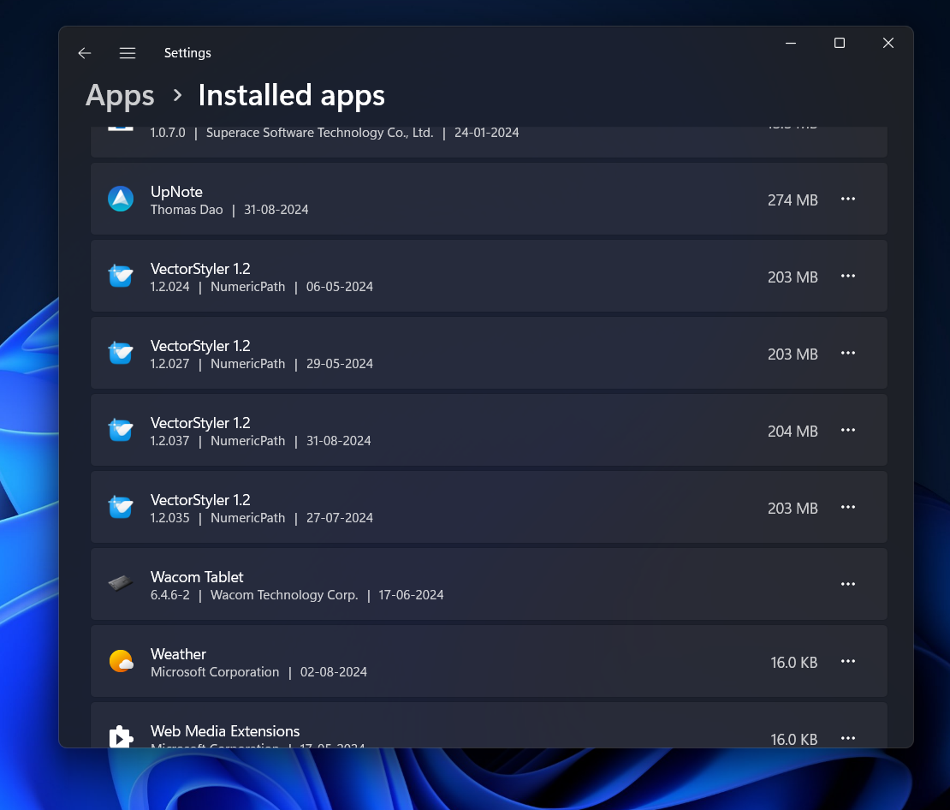Open more options for VectorStyler version 1.2.035

[x=847, y=508]
